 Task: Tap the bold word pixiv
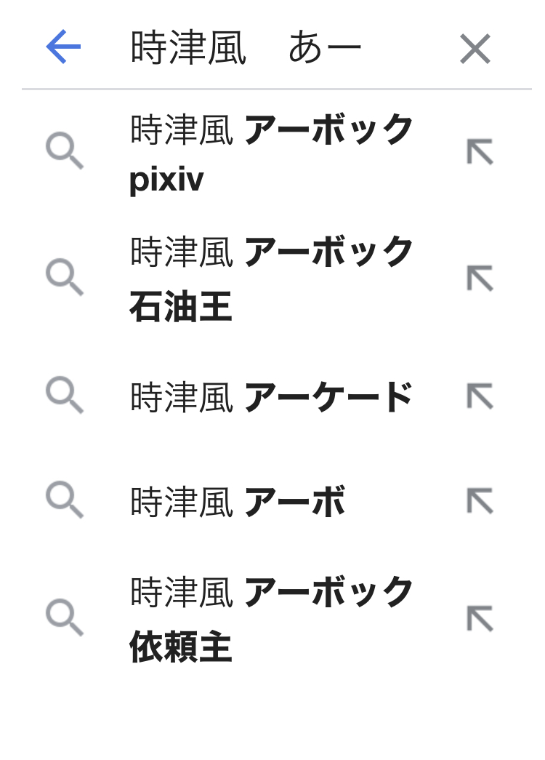(166, 179)
